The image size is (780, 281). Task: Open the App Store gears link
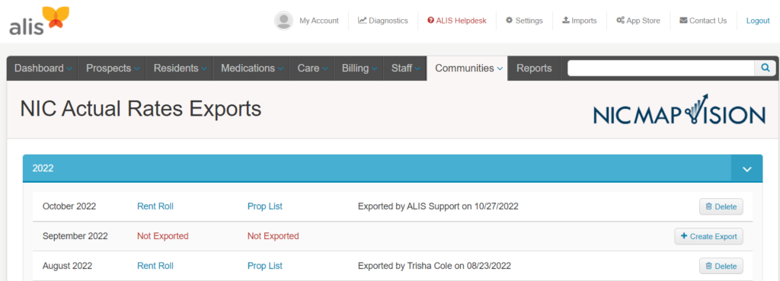point(638,21)
